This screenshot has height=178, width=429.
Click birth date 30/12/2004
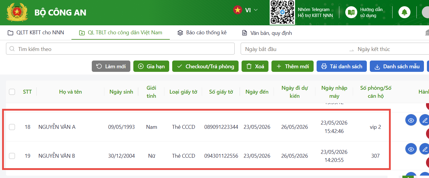coord(121,156)
